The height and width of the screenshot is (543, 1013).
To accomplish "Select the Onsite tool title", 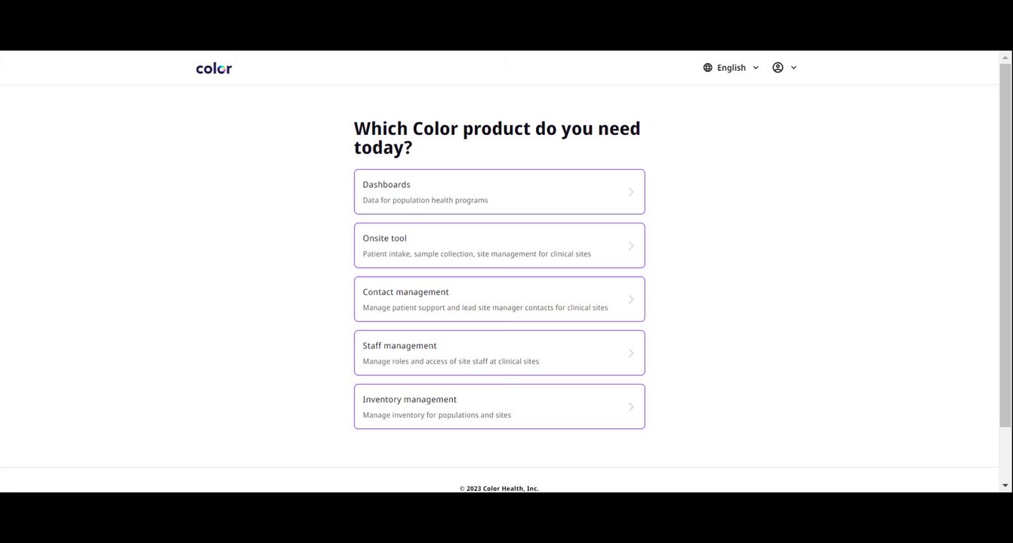I will pyautogui.click(x=384, y=238).
